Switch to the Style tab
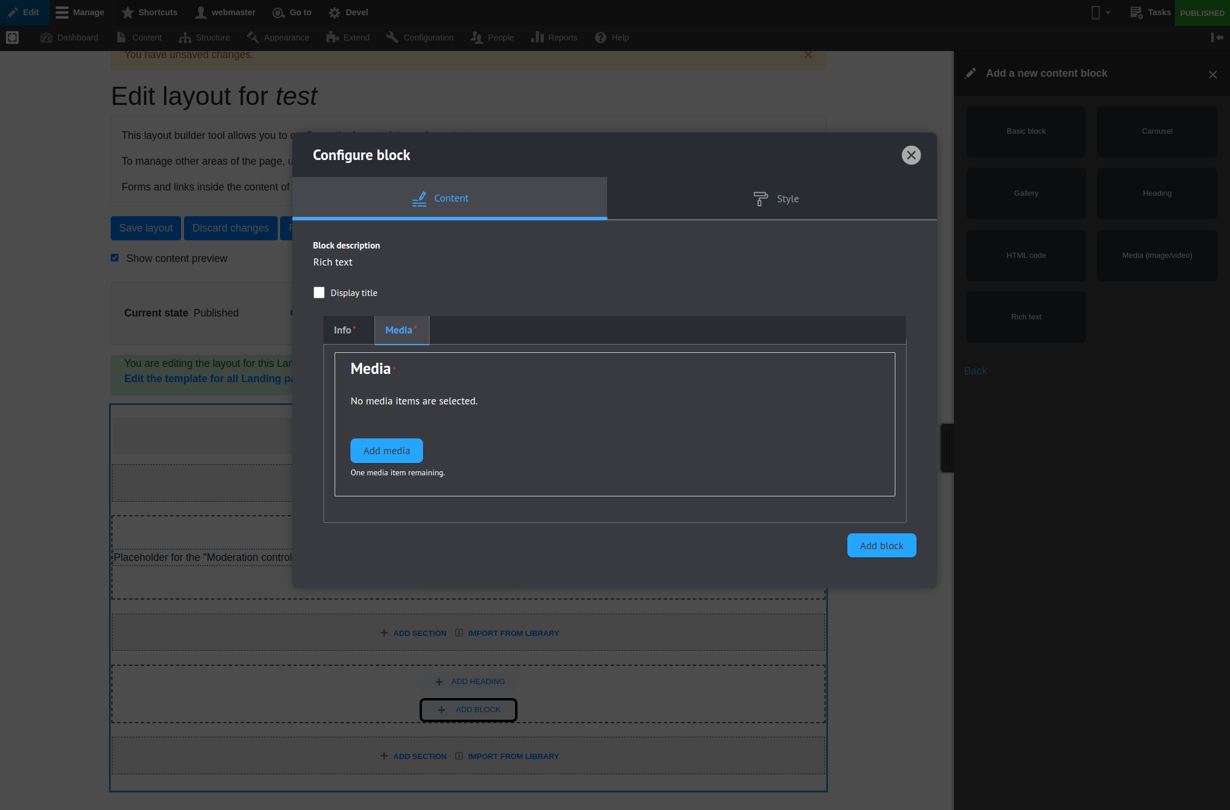This screenshot has height=810, width=1230. (x=775, y=199)
